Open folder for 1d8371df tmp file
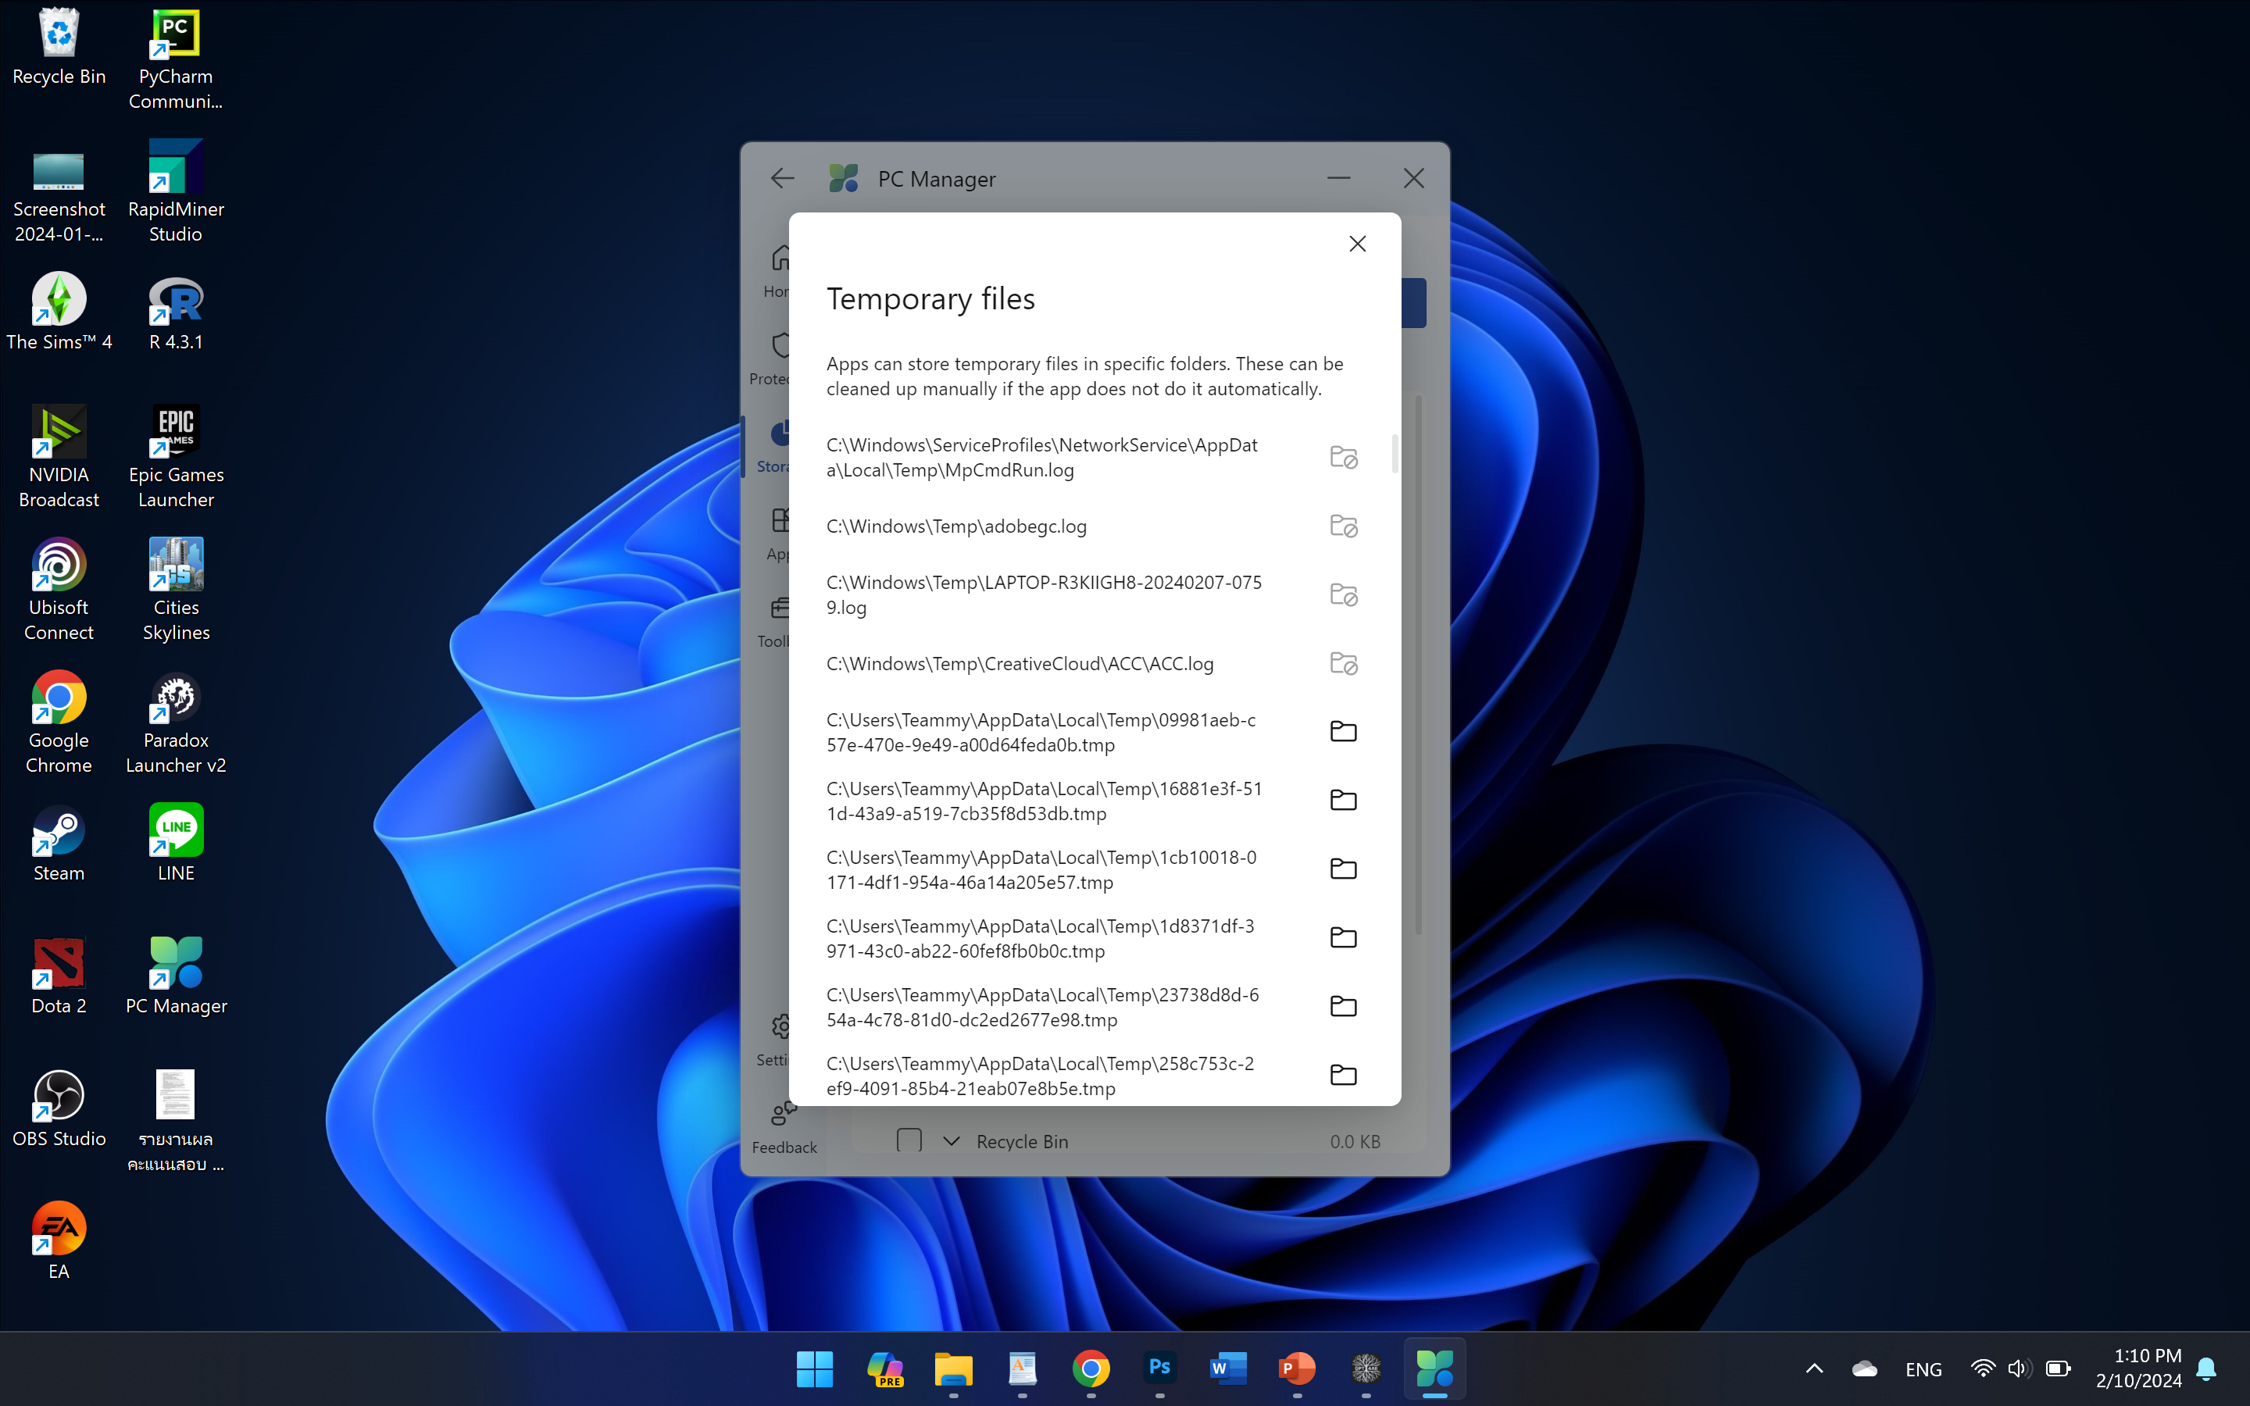The width and height of the screenshot is (2250, 1406). click(1344, 938)
